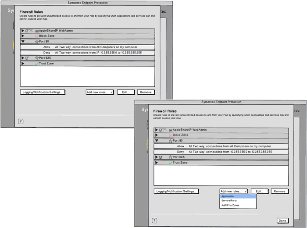Image resolution: width=307 pixels, height=228 pixels.
Task: Open help question mark in back window
Action: [21, 121]
